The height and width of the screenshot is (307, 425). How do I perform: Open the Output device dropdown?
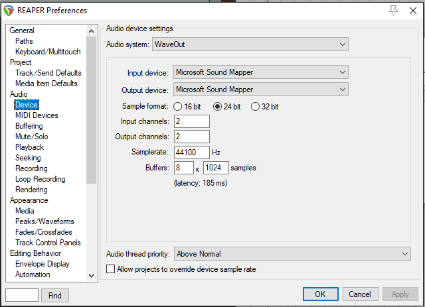[260, 90]
